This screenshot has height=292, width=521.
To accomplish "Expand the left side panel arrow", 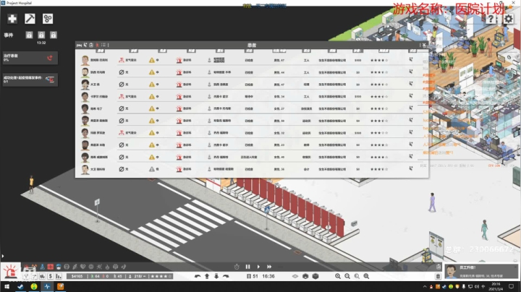I will (x=3, y=256).
